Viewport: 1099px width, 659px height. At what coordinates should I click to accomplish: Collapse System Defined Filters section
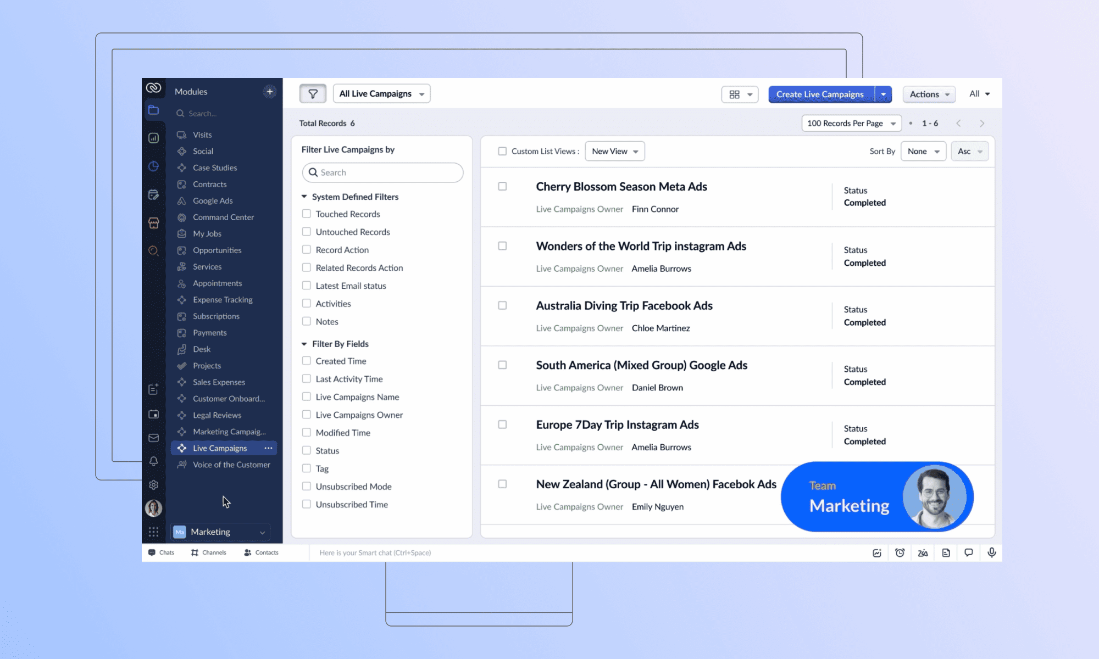coord(304,197)
